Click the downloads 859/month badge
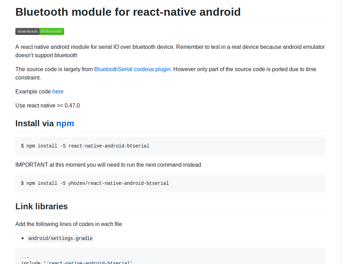Screen dimensions: 347x264 40,31
